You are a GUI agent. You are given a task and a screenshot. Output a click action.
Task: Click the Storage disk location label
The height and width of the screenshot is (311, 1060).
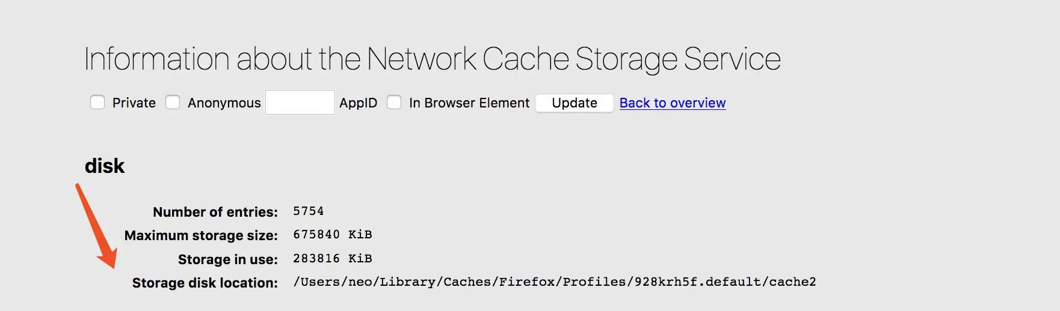click(205, 283)
